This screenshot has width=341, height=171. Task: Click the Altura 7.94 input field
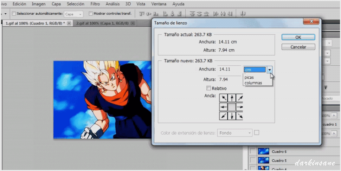(x=229, y=79)
